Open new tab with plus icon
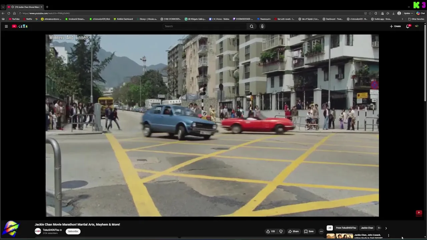Screen dimensions: 427x240 click(47, 7)
